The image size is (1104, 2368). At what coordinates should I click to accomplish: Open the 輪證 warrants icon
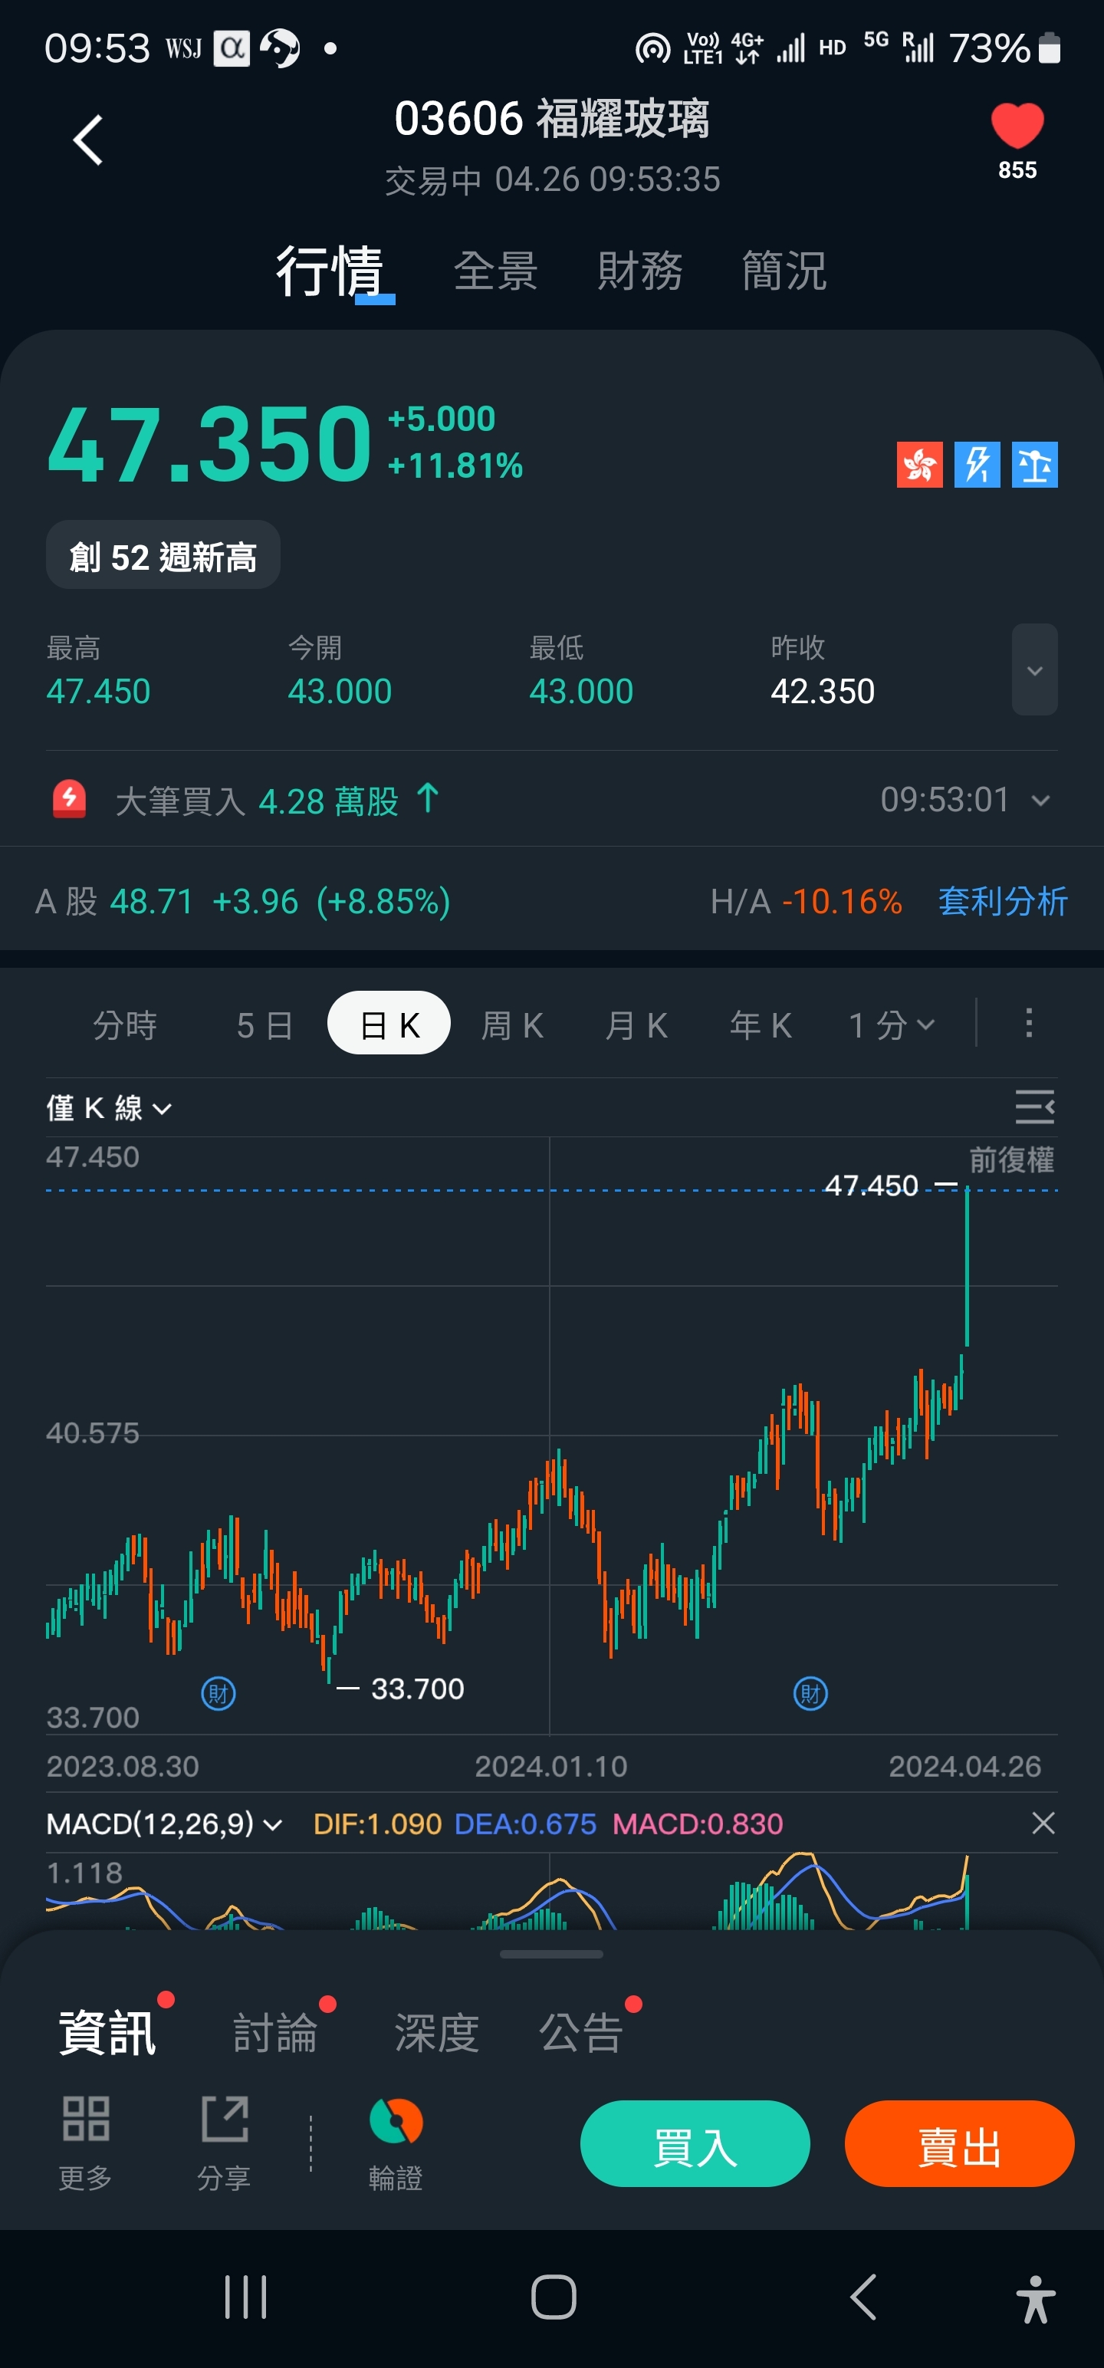(x=396, y=2143)
